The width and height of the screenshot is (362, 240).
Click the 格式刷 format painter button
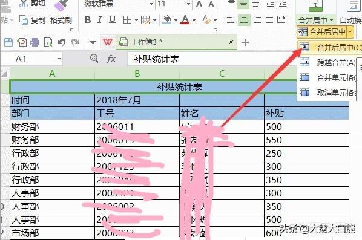pos(61,21)
